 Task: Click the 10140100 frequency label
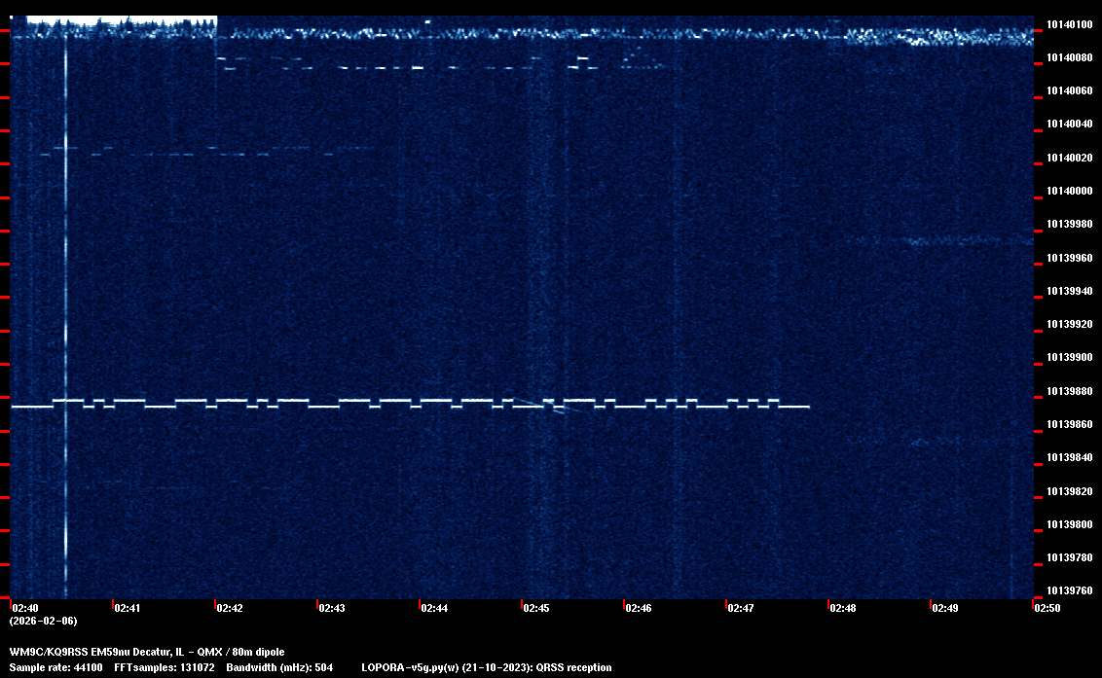point(1070,24)
